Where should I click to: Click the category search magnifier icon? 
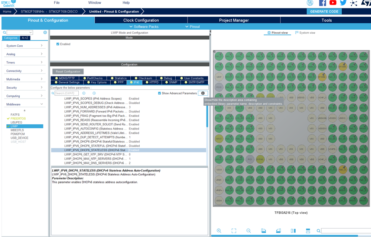pyautogui.click(x=4, y=32)
